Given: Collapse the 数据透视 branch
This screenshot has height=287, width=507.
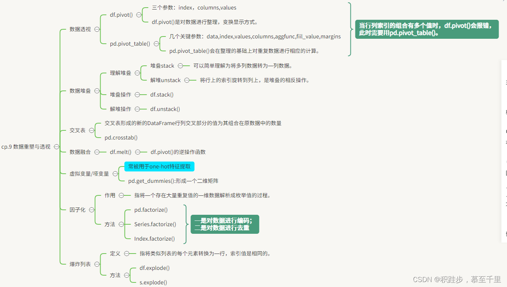Looking at the screenshot, I should pos(97,29).
